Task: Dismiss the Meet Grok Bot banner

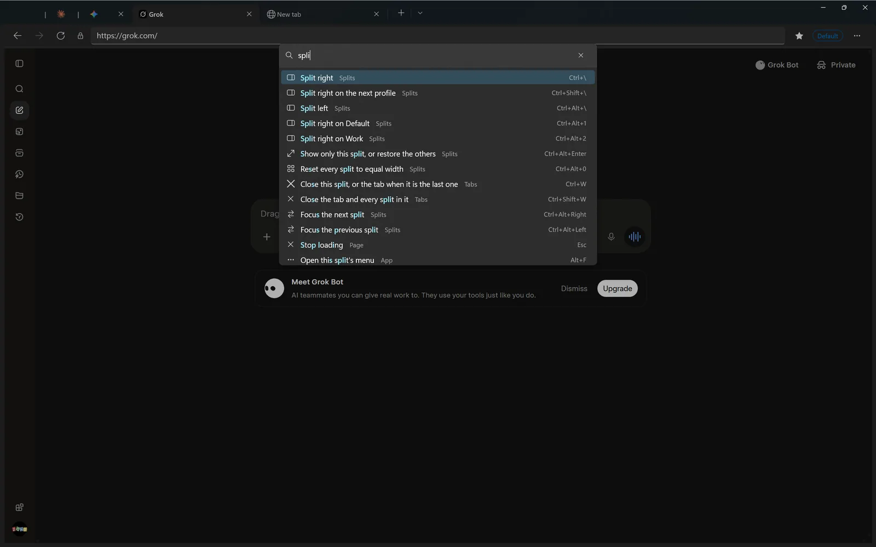Action: pos(574,288)
